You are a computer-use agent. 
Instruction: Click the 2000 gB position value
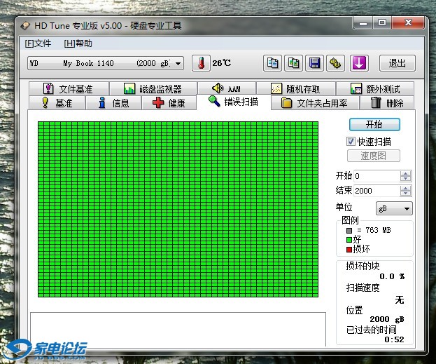[x=387, y=319]
